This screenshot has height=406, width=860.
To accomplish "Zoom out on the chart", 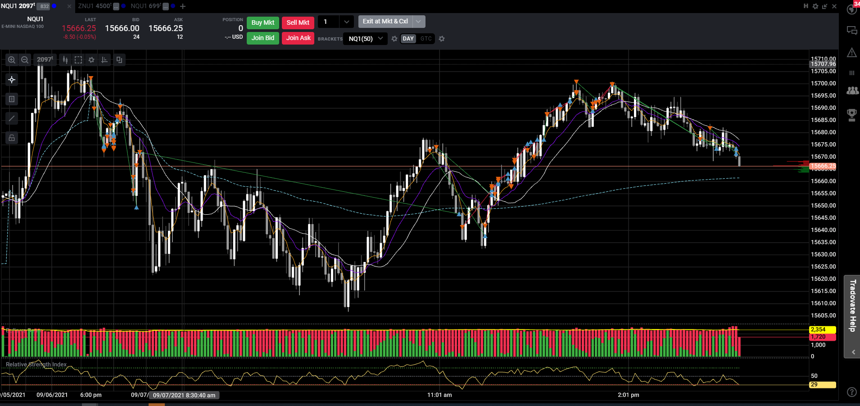I will click(25, 60).
